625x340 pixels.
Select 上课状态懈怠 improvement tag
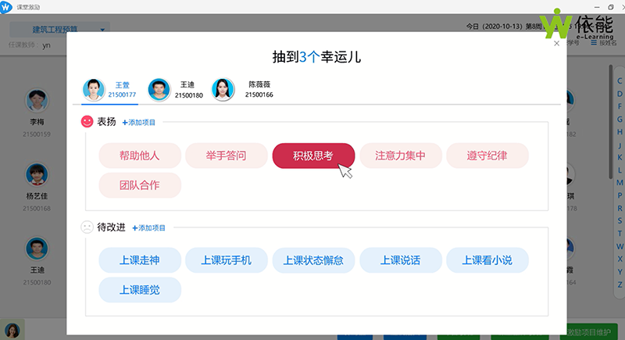pos(313,260)
